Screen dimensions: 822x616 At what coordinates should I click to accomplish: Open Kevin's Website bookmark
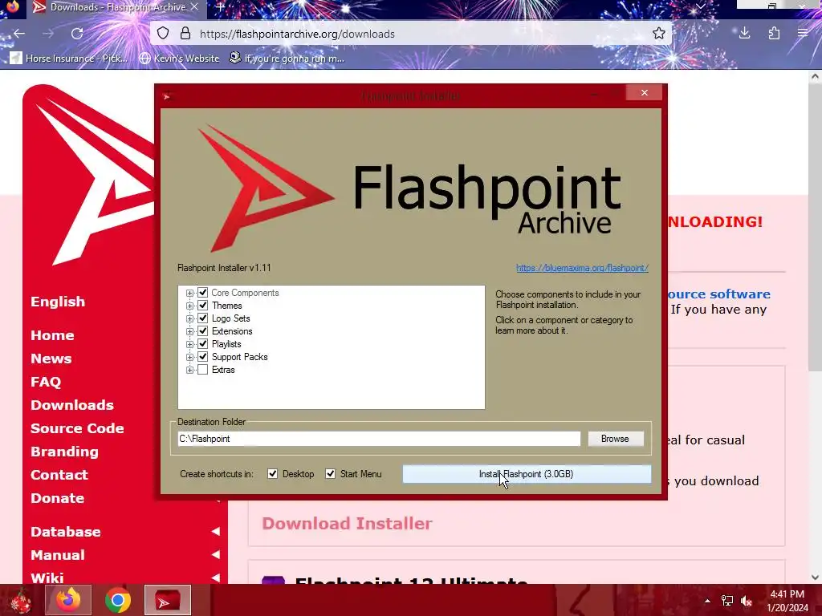tap(179, 58)
